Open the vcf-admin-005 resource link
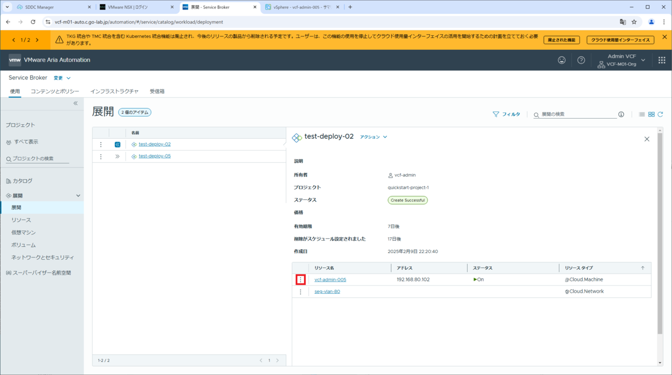Viewport: 672px width, 375px height. (x=330, y=279)
